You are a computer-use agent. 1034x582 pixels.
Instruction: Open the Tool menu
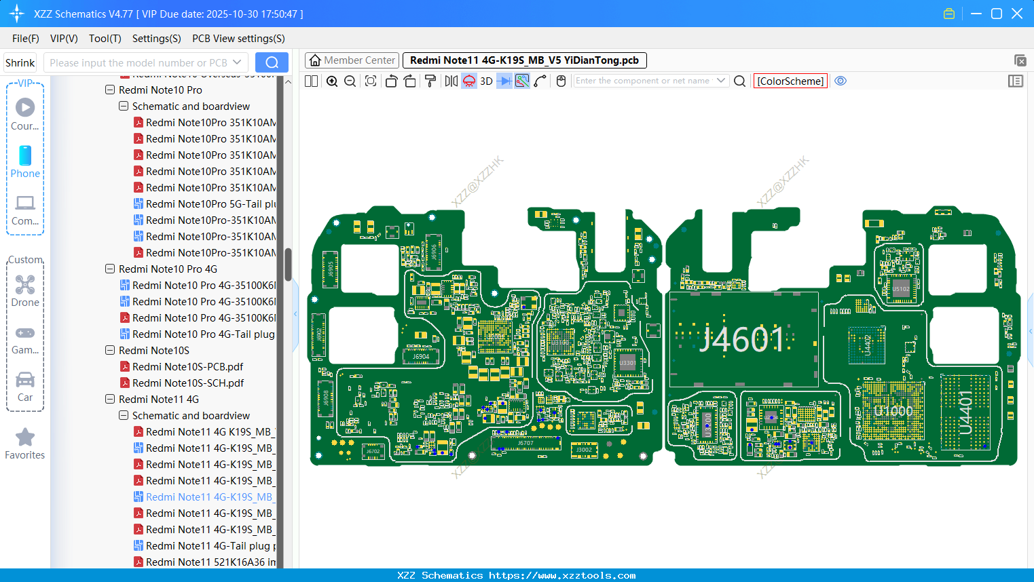pyautogui.click(x=105, y=39)
